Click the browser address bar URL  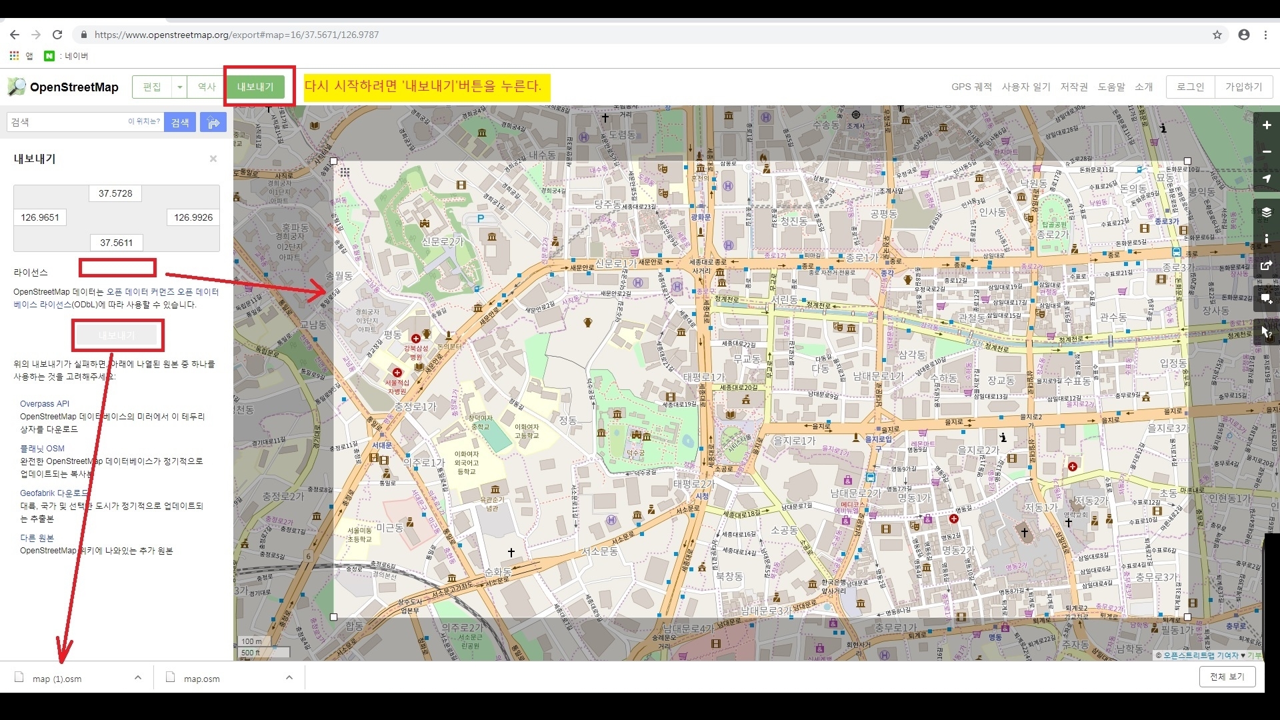pos(237,35)
